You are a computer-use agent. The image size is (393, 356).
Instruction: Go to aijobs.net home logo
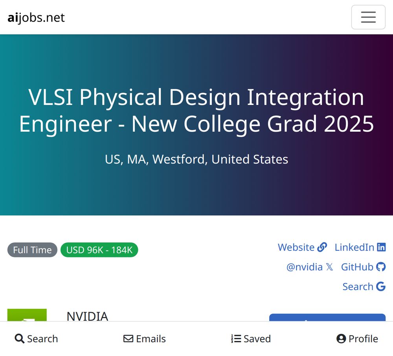click(x=36, y=18)
